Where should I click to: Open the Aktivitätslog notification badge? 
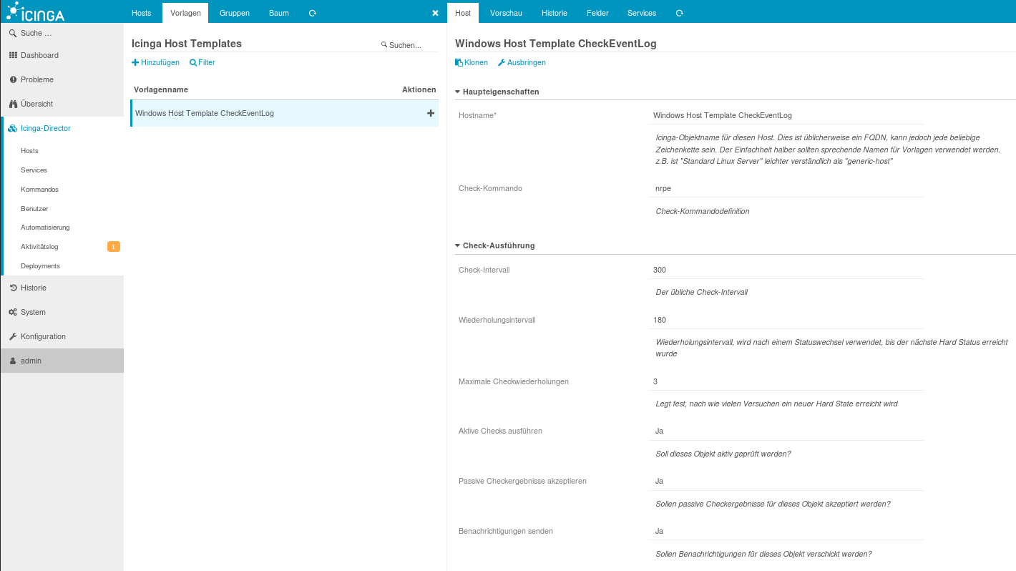pyautogui.click(x=113, y=247)
